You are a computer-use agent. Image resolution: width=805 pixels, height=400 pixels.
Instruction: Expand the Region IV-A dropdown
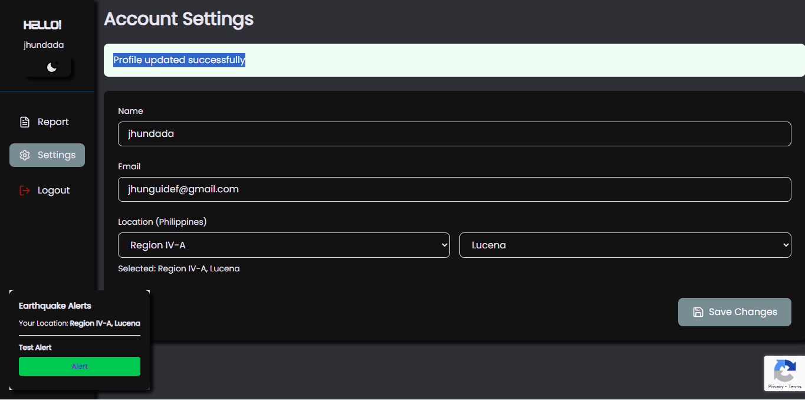[284, 245]
